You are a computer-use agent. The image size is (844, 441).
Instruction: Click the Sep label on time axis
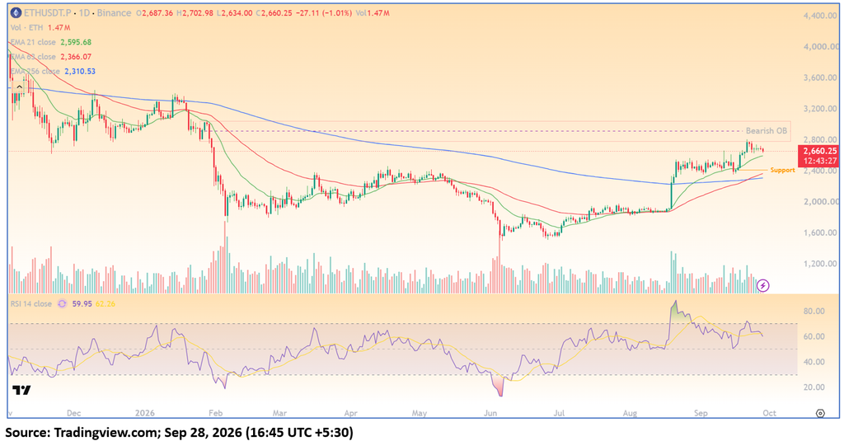click(x=701, y=413)
